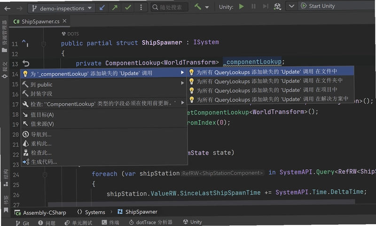The height and width of the screenshot is (226, 376).
Task: Click the ISystem interface name
Action: click(x=206, y=42)
